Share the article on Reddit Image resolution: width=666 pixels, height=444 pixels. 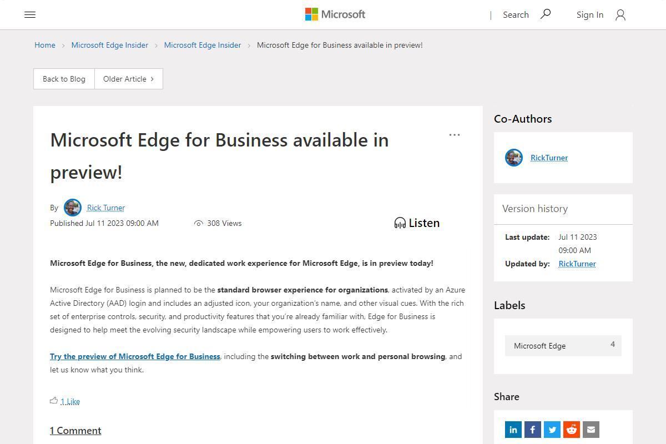(x=572, y=430)
